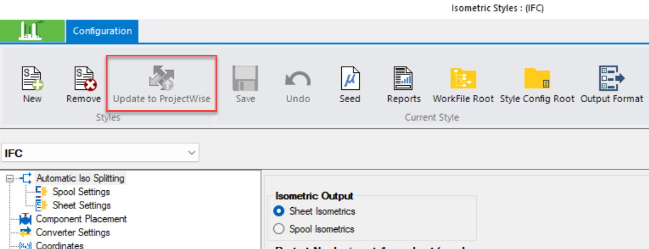Image resolution: width=649 pixels, height=249 pixels.
Task: Open the Seed file setting
Action: pos(350,85)
